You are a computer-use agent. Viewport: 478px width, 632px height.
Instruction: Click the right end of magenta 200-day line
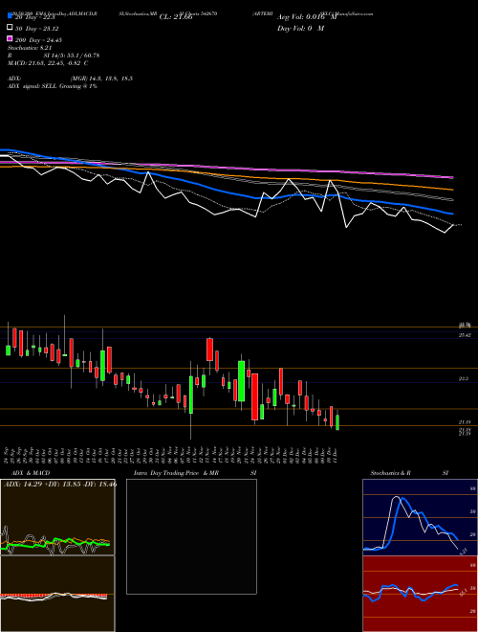tap(452, 177)
